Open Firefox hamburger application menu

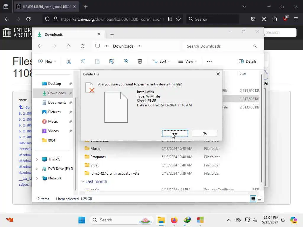[296, 19]
